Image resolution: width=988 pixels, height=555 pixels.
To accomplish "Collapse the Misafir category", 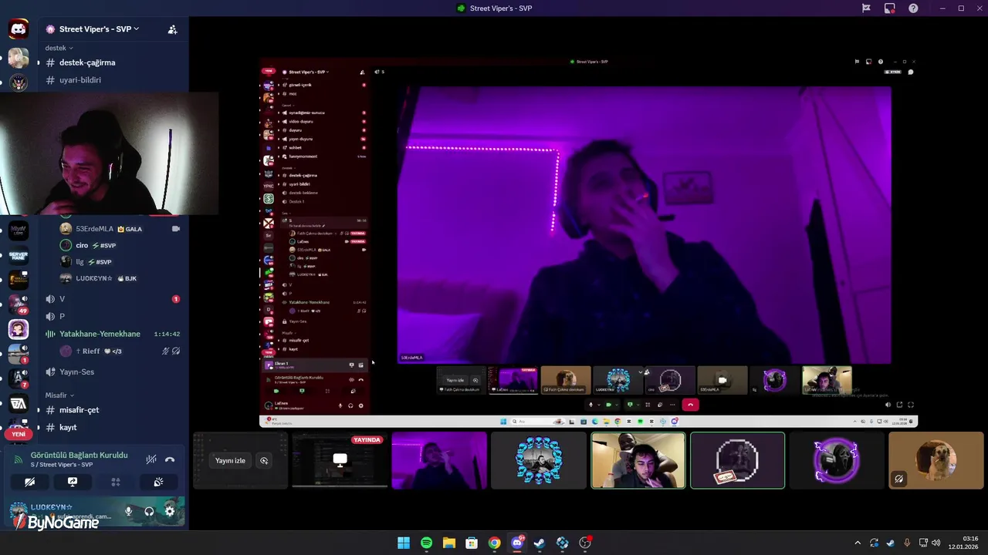I will pos(59,395).
